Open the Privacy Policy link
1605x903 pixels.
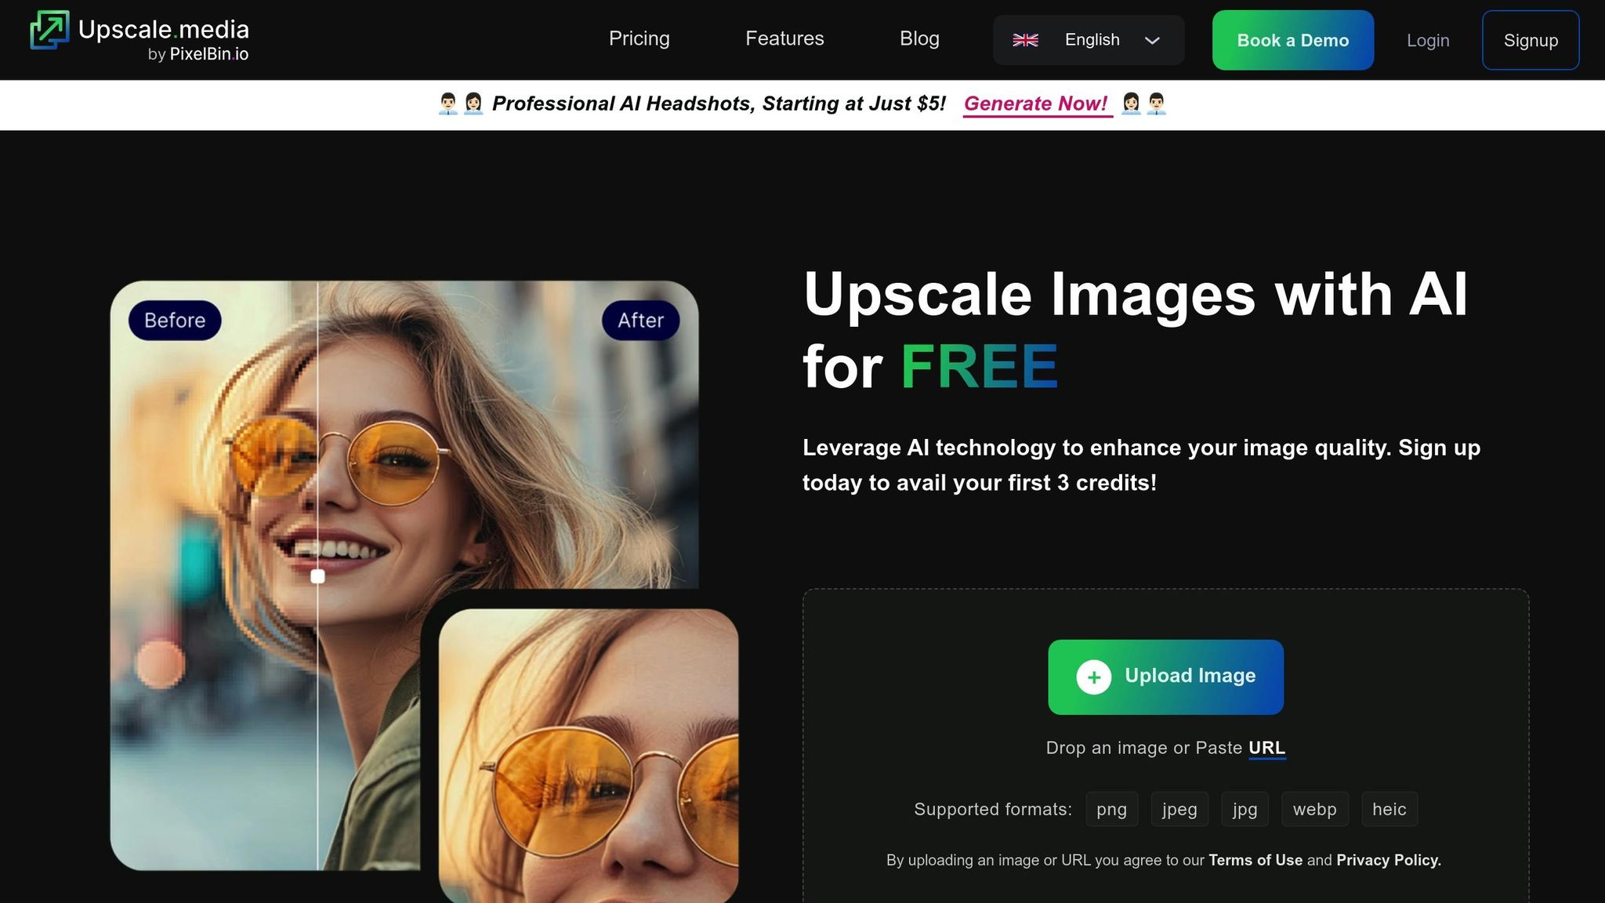1388,860
